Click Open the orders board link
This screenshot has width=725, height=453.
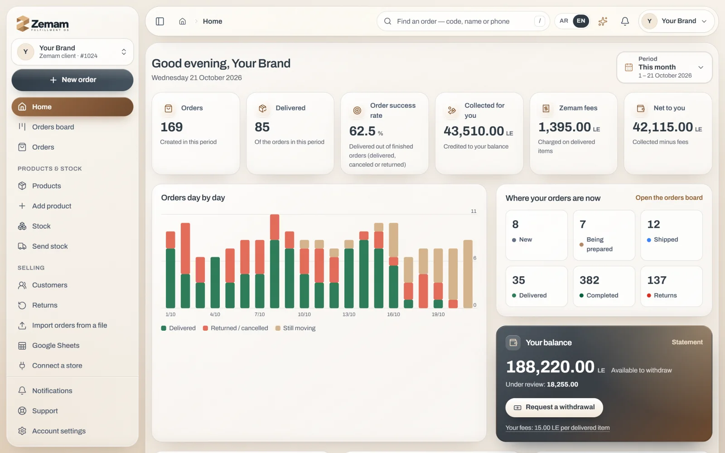click(669, 198)
